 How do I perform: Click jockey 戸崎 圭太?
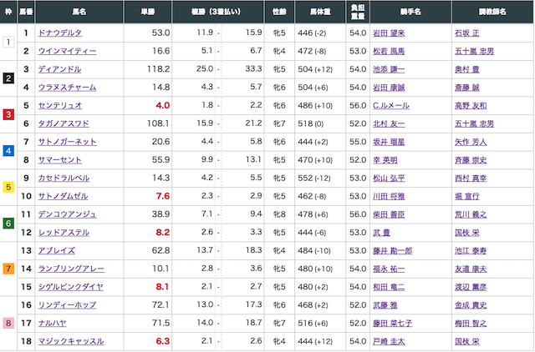(x=389, y=341)
